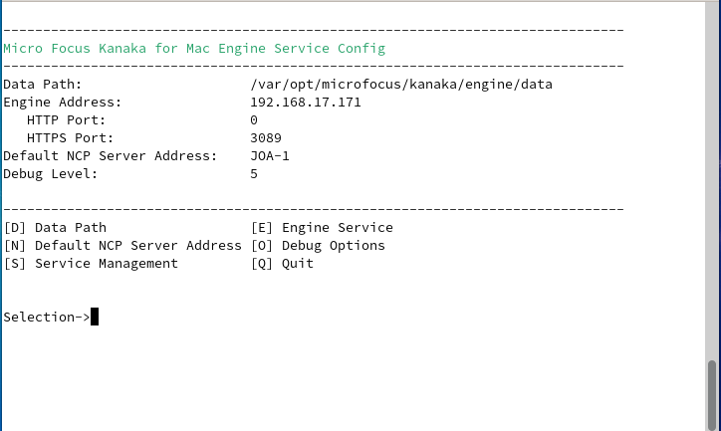Click the Engine Address value 192.168.17.171
This screenshot has width=721, height=431.
305,103
